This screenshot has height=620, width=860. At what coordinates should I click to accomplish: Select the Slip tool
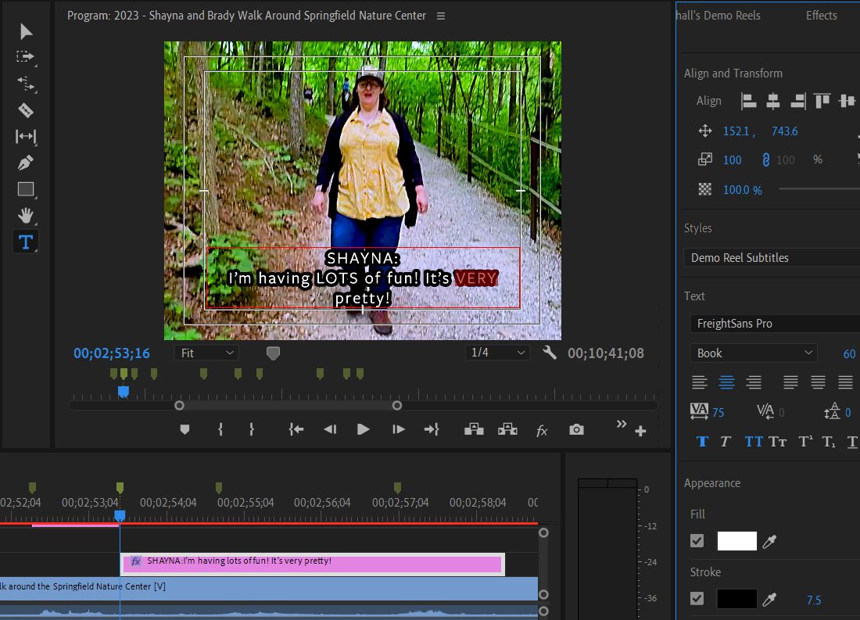(26, 136)
